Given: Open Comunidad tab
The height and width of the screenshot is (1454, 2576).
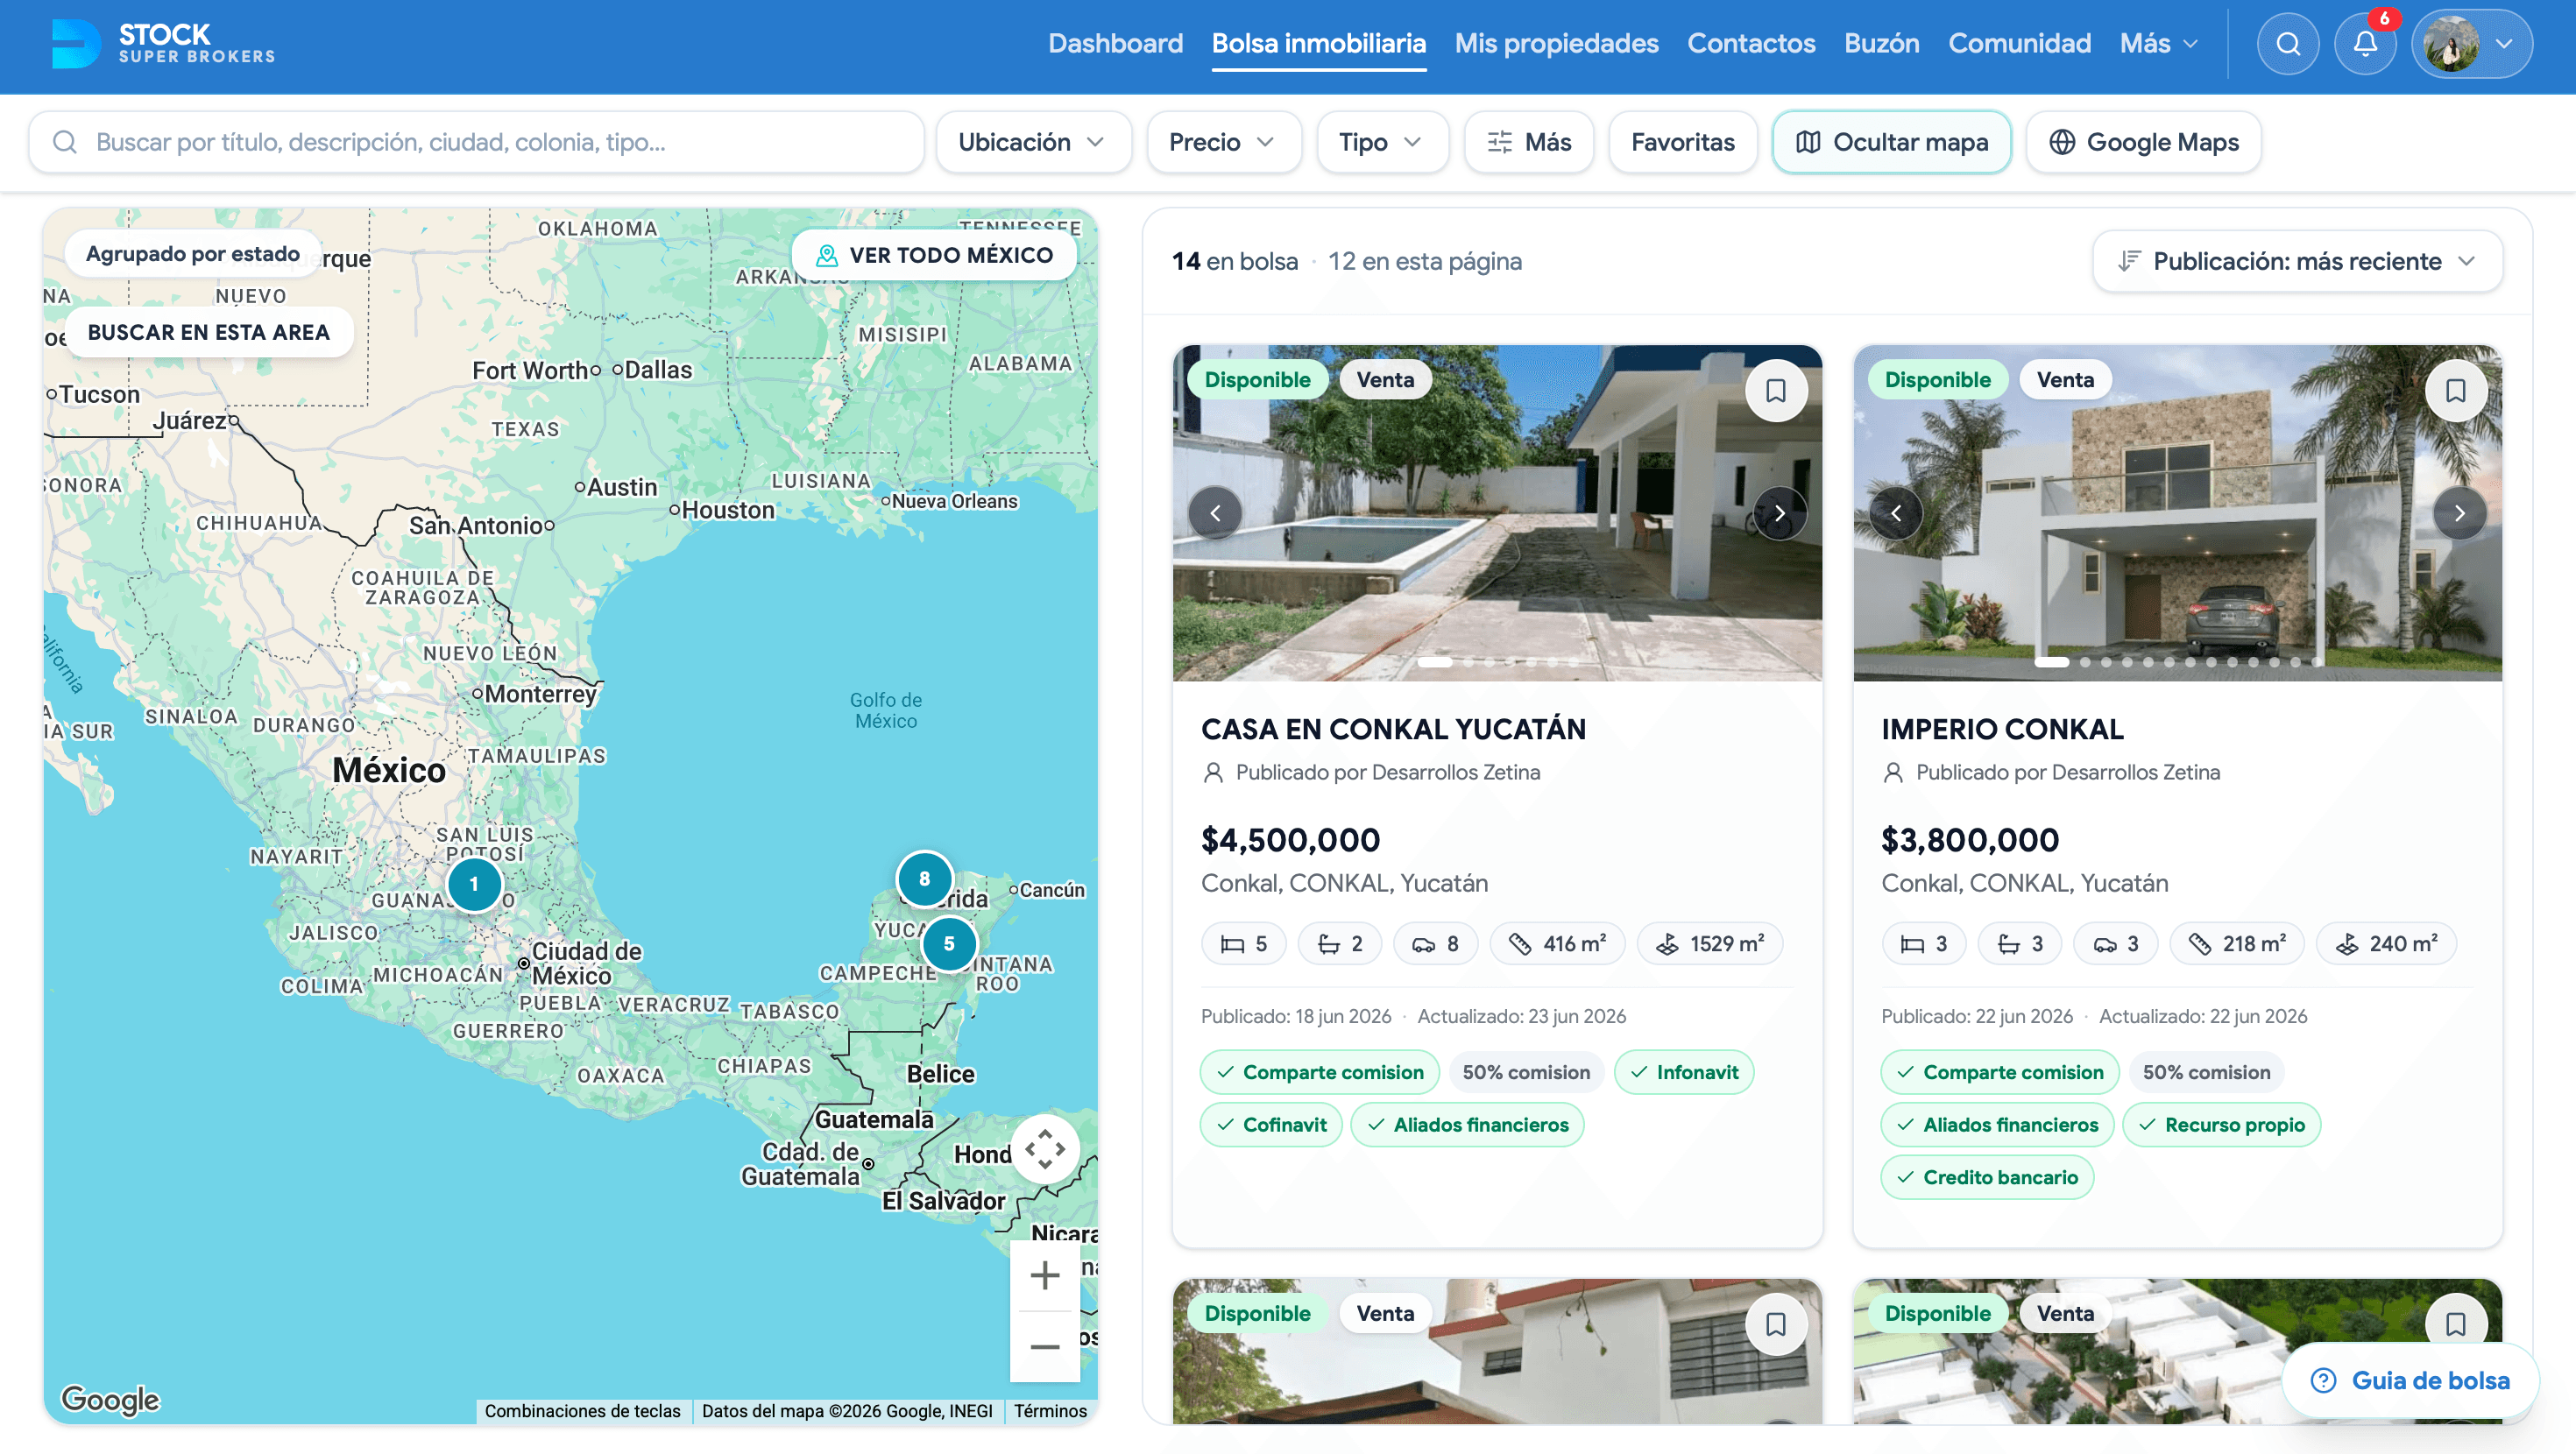Looking at the screenshot, I should coord(2019,44).
